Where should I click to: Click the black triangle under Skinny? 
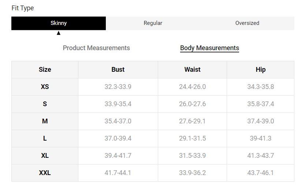point(59,33)
